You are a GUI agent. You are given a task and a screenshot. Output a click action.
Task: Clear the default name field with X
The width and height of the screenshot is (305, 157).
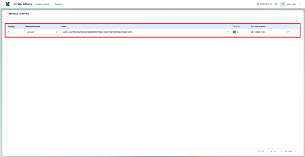tap(56, 32)
